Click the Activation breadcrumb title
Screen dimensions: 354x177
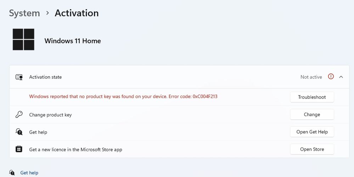pyautogui.click(x=77, y=13)
